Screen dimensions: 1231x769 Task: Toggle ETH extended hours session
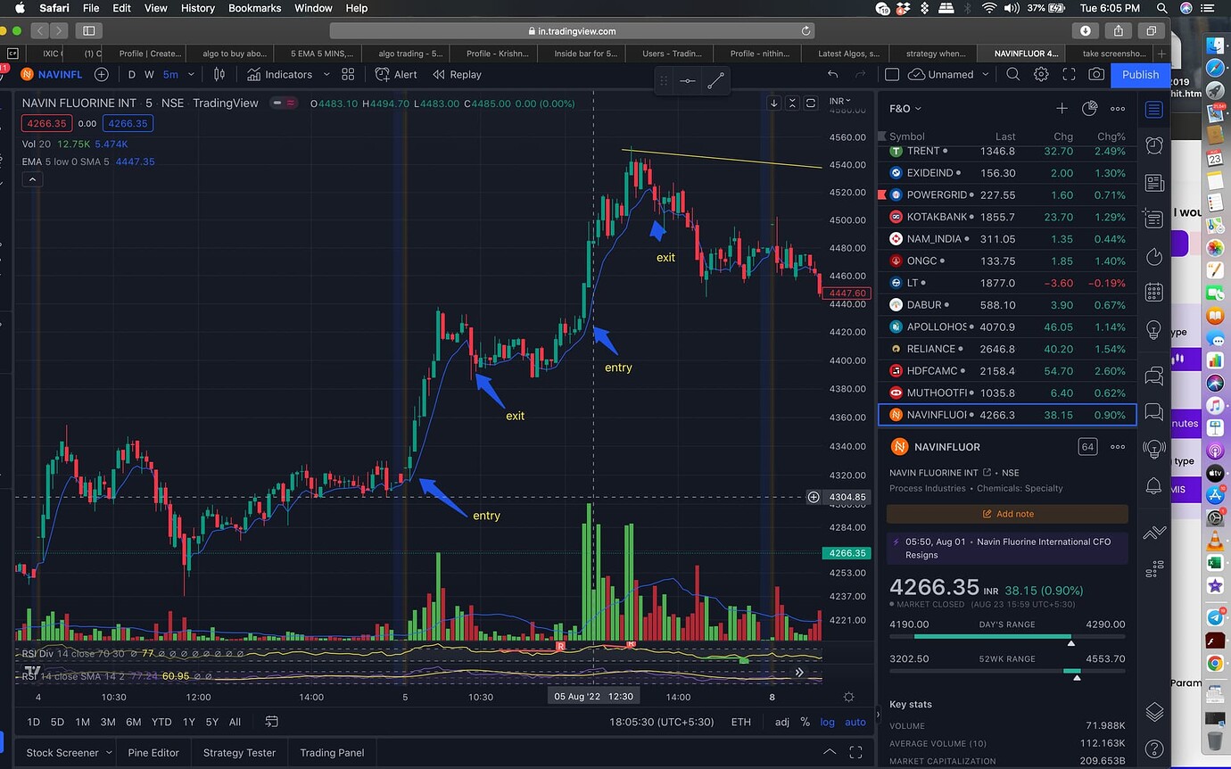(x=741, y=722)
